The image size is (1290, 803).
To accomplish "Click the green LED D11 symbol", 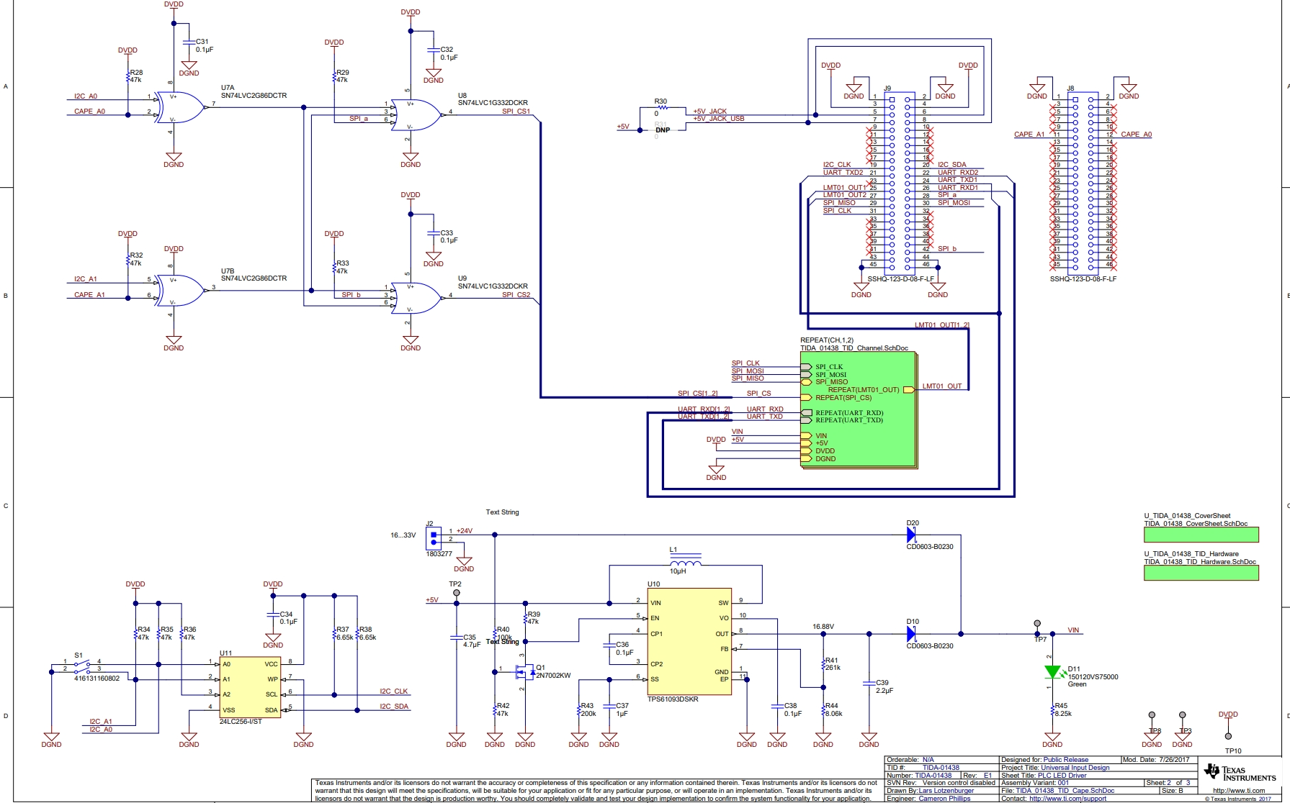I will 1052,672.
